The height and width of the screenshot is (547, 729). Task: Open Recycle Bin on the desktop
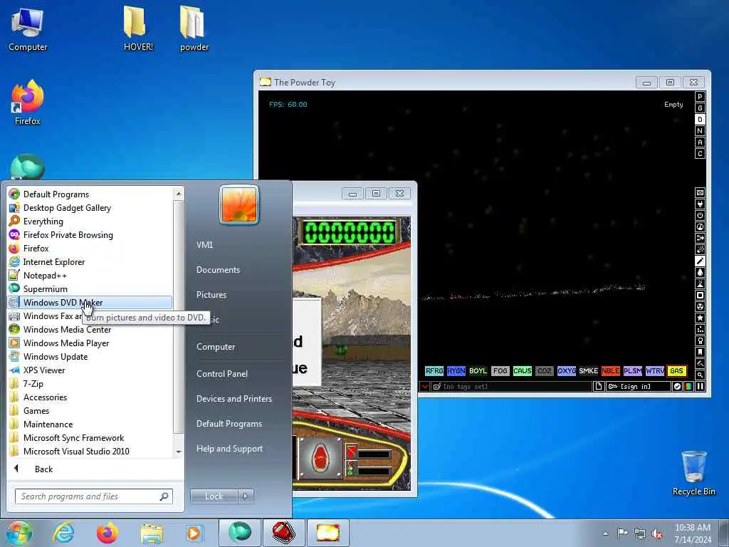(693, 474)
